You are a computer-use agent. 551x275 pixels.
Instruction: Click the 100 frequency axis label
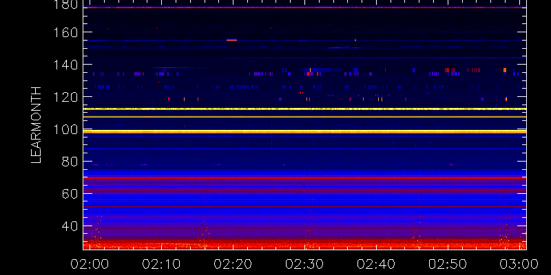pyautogui.click(x=65, y=129)
